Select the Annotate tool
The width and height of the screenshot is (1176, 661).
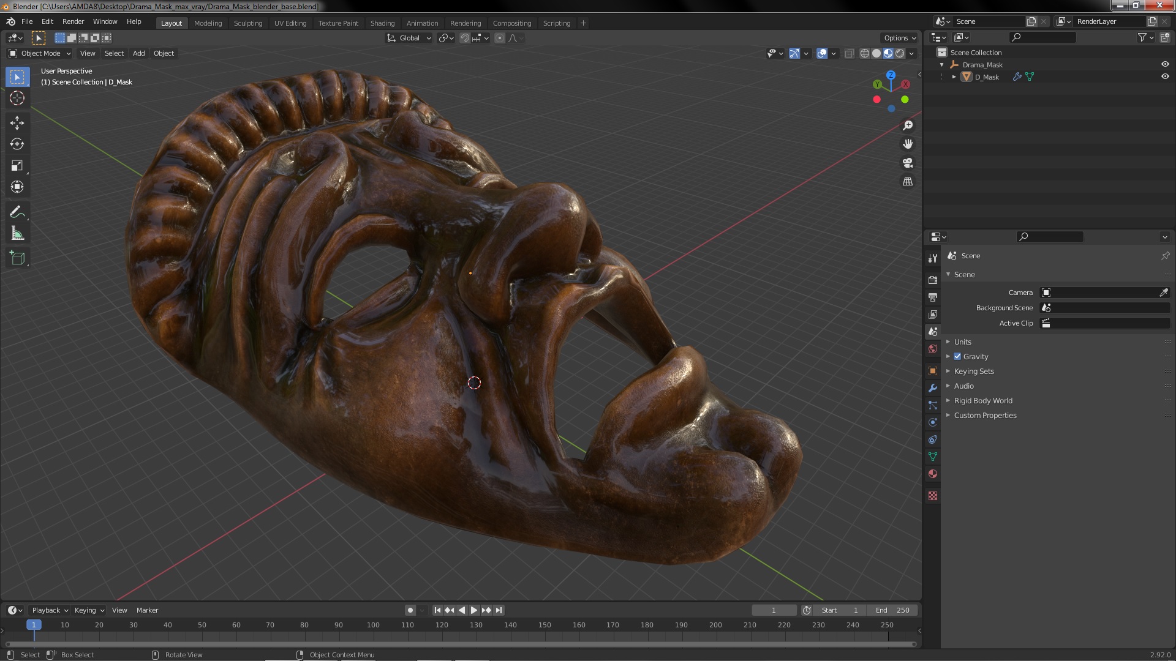(x=17, y=212)
